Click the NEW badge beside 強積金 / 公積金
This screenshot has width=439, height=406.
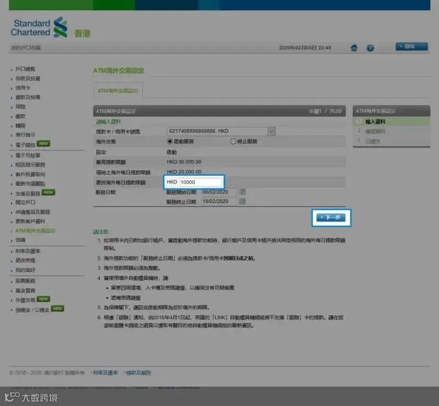coord(58,308)
